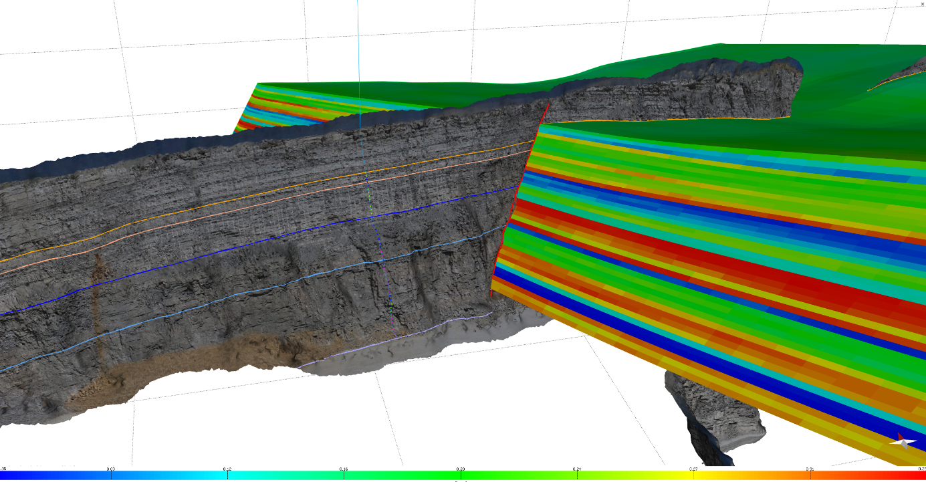Viewport: 926px width, 482px height.
Task: Click the north arrow compass icon
Action: 902,441
